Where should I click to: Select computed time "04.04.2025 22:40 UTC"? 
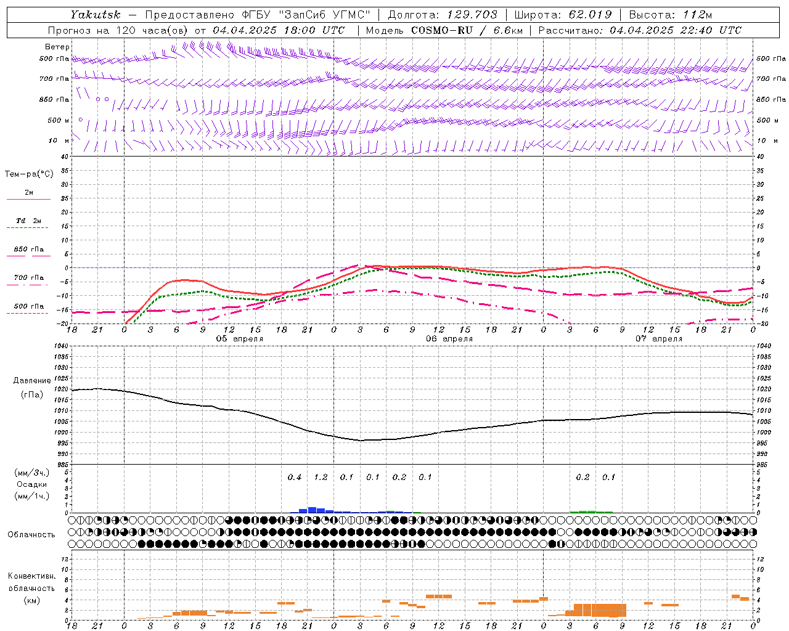(676, 30)
